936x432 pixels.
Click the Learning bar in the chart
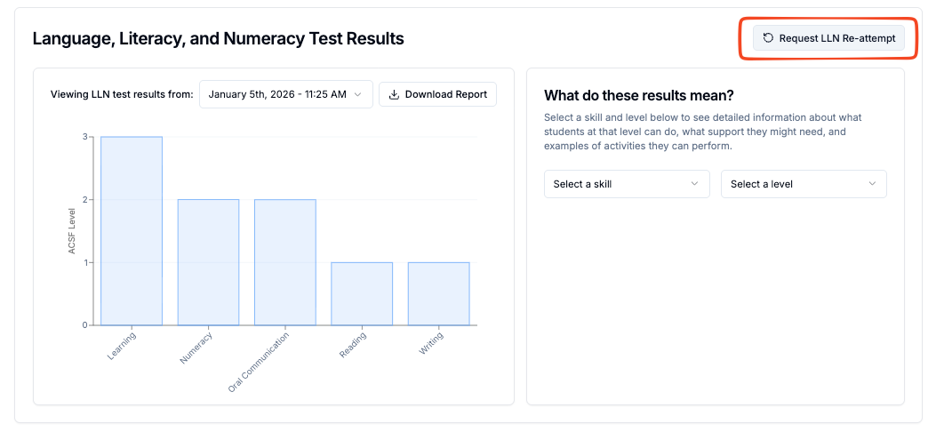(132, 231)
